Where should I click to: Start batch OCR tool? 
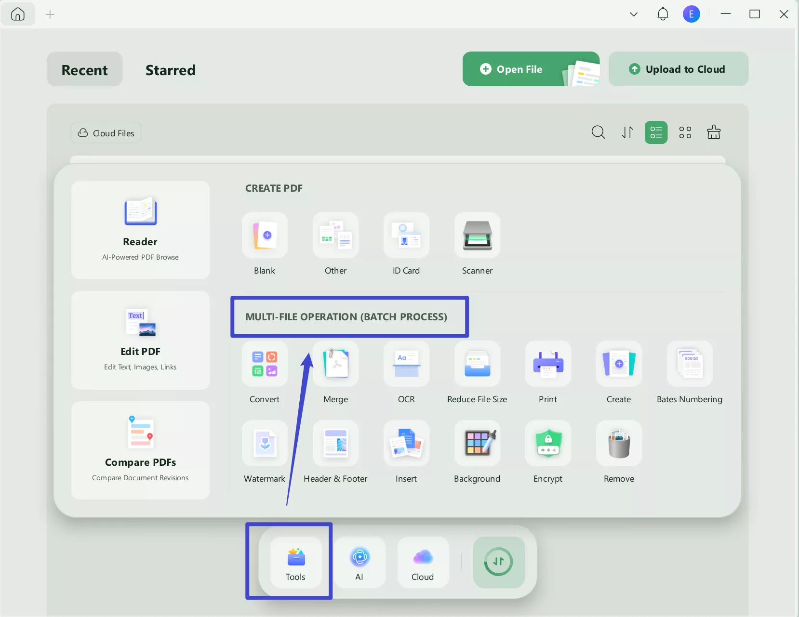[x=406, y=364]
